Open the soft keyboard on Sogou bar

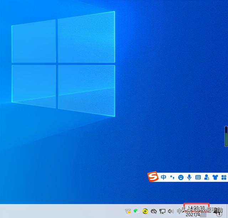pyautogui.click(x=198, y=177)
